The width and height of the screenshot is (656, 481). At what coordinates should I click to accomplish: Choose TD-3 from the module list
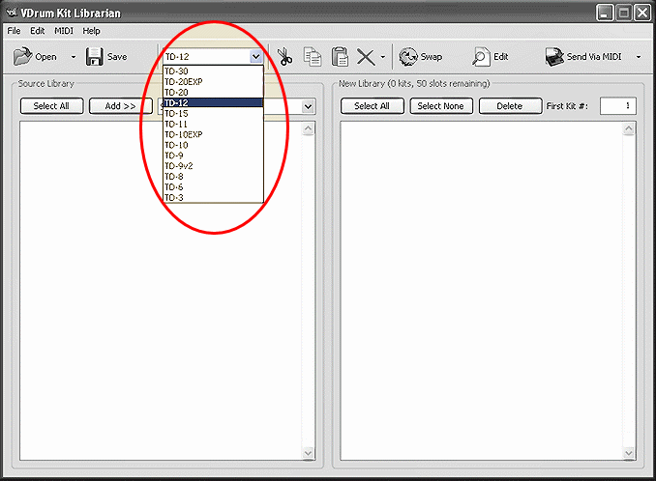click(213, 197)
